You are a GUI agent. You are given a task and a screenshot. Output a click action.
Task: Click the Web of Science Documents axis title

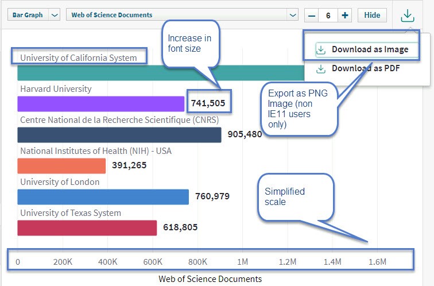click(210, 279)
